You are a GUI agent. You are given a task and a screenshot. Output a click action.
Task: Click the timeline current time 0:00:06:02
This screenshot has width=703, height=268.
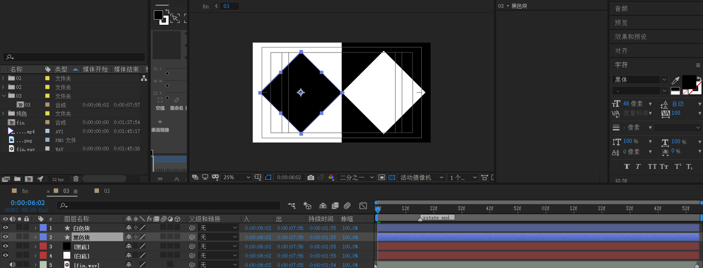coord(28,203)
